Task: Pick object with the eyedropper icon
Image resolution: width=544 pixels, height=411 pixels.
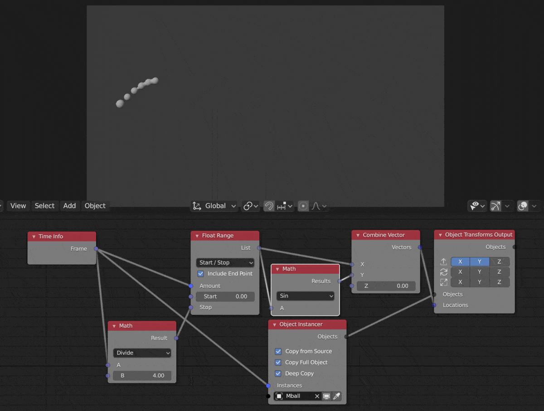Action: (x=336, y=396)
